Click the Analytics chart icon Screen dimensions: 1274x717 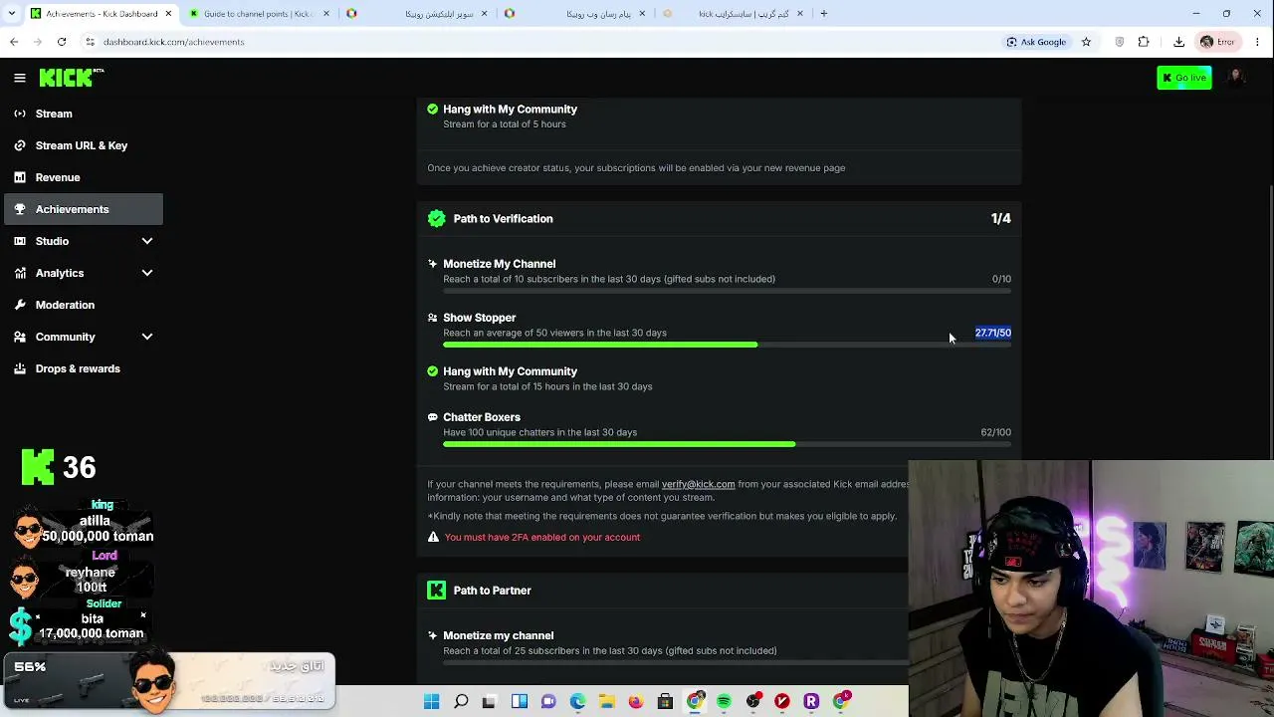pos(20,273)
